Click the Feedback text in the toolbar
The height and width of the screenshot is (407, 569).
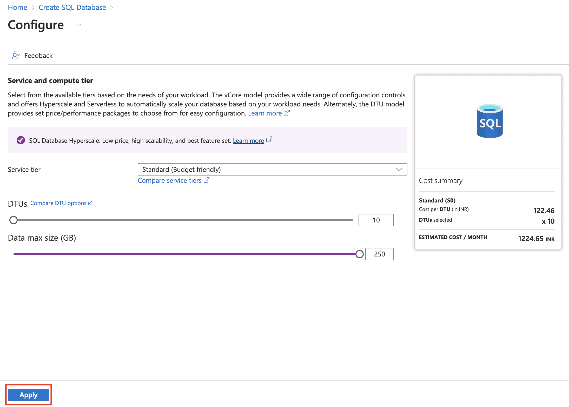coord(38,56)
